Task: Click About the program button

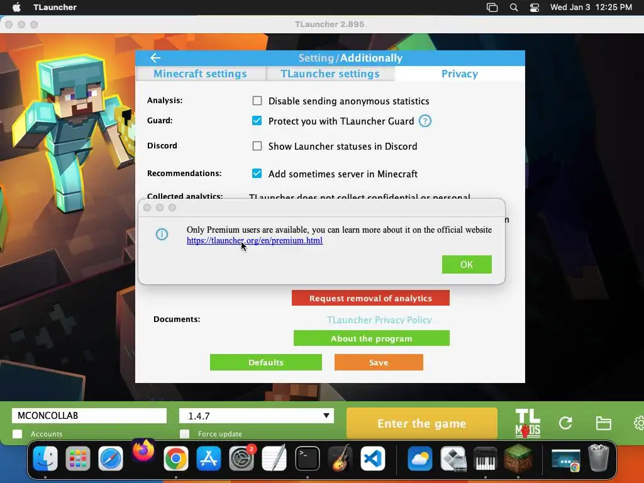Action: (371, 338)
